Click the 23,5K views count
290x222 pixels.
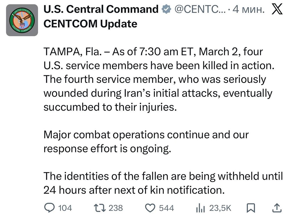220,208
